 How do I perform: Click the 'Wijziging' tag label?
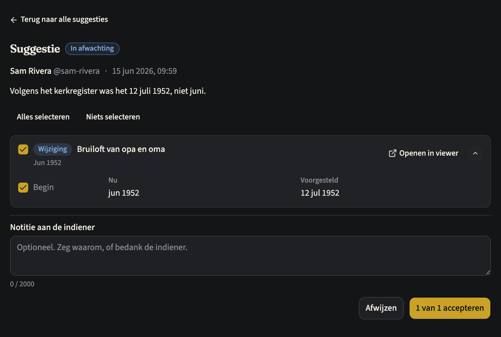(53, 149)
